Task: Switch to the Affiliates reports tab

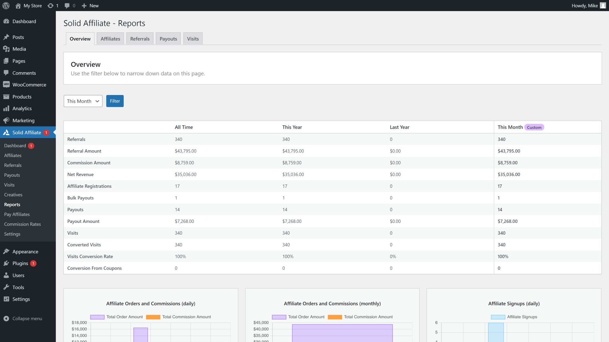Action: (x=110, y=39)
